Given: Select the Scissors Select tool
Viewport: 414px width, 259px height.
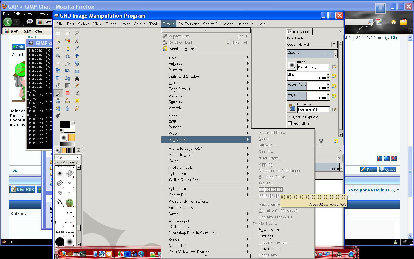Looking at the screenshot, I should (x=77, y=41).
